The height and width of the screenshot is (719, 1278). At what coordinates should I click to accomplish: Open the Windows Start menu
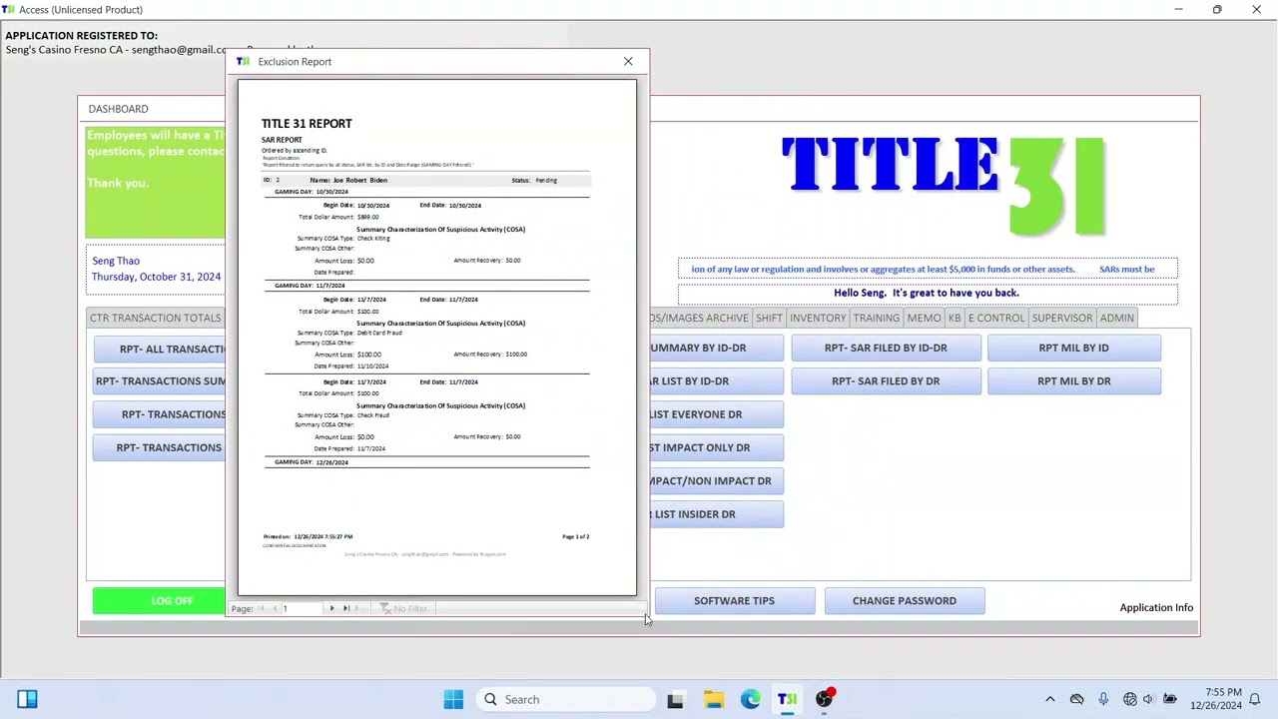point(453,699)
